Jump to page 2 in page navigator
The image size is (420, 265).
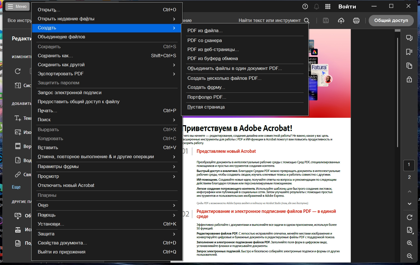click(409, 177)
